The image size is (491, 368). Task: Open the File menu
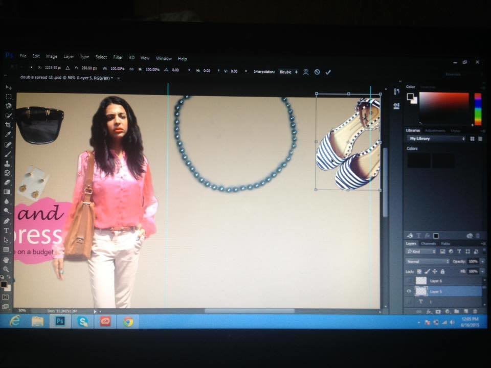[x=23, y=56]
